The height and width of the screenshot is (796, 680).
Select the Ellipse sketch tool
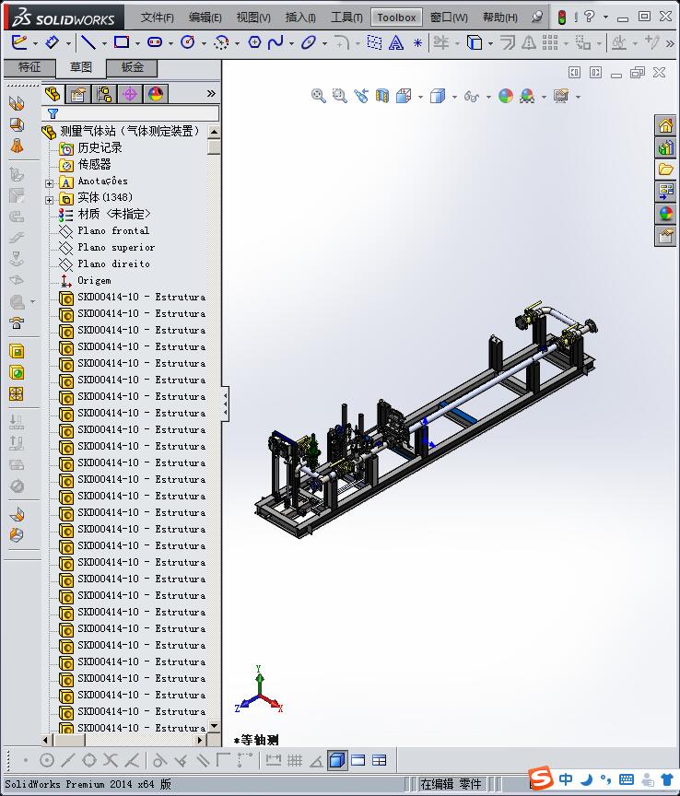click(x=309, y=42)
